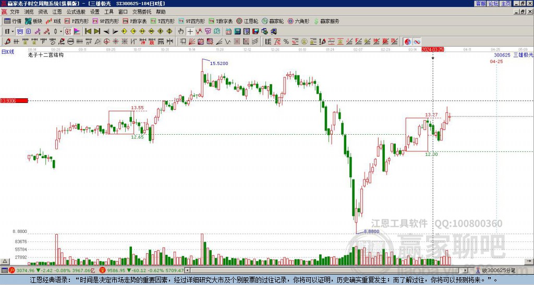The width and height of the screenshot is (534, 285).
Task: Expand the candlestick style dropdown arrow
Action: click(61, 32)
